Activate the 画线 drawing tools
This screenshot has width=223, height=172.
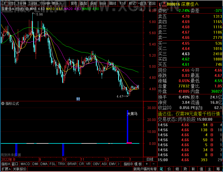[x=113, y=3]
